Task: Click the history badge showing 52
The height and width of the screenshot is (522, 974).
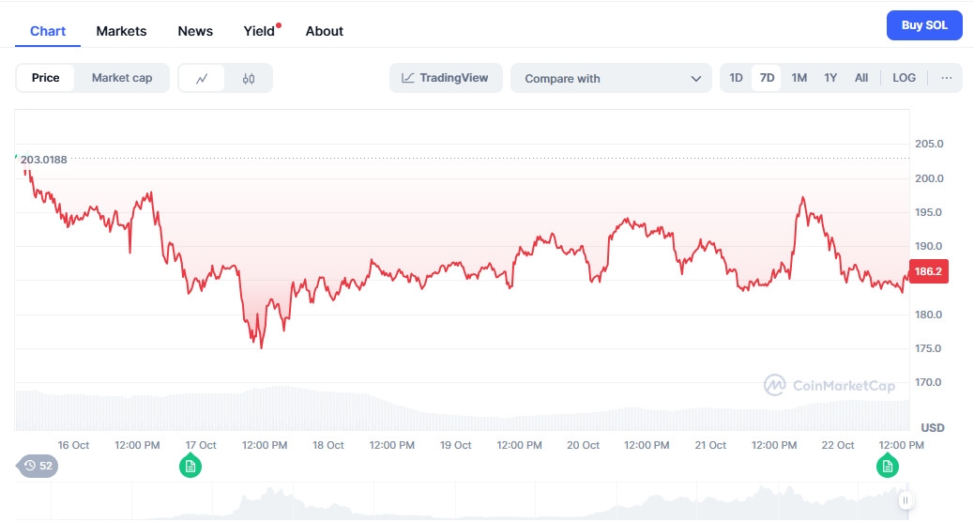Action: (x=38, y=466)
